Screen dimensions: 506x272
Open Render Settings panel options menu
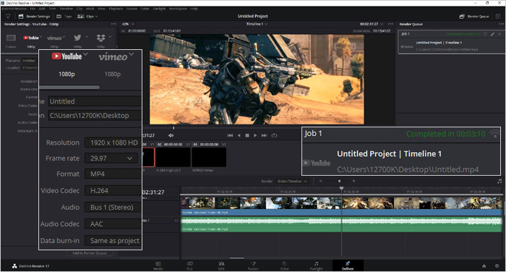(x=113, y=24)
